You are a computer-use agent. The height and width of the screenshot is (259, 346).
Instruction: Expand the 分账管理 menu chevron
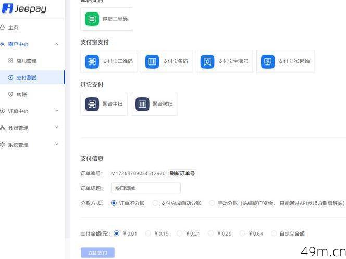point(57,127)
